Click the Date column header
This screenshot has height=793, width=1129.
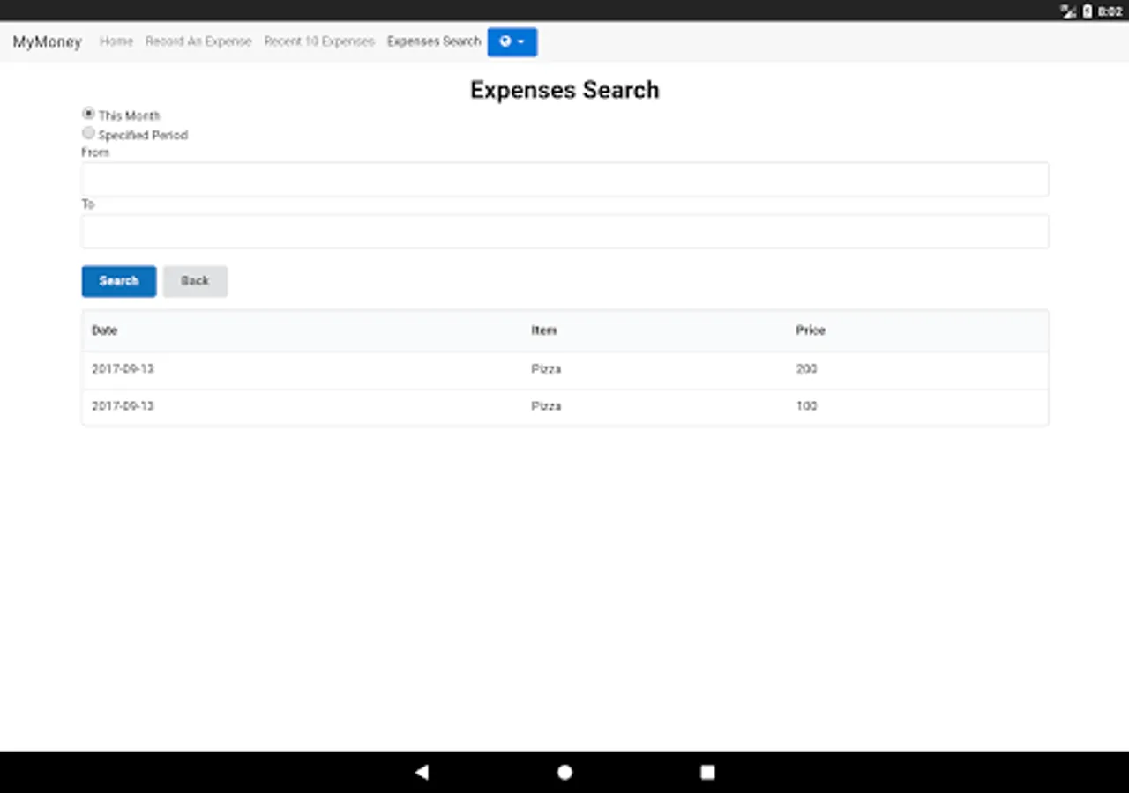point(105,330)
